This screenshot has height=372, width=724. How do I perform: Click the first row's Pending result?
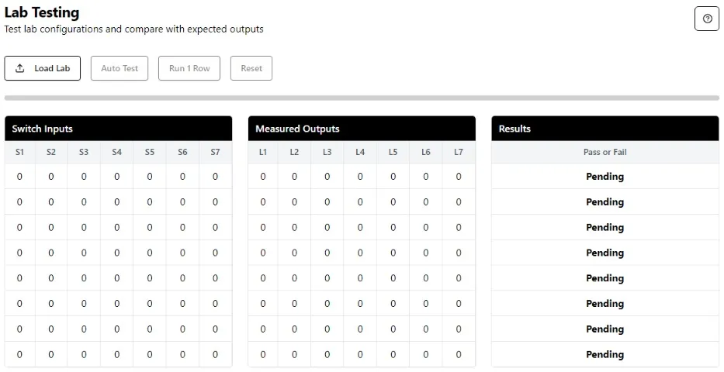[x=604, y=177]
